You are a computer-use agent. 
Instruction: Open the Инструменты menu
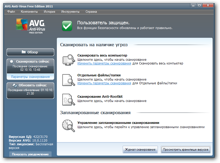coord(70,12)
